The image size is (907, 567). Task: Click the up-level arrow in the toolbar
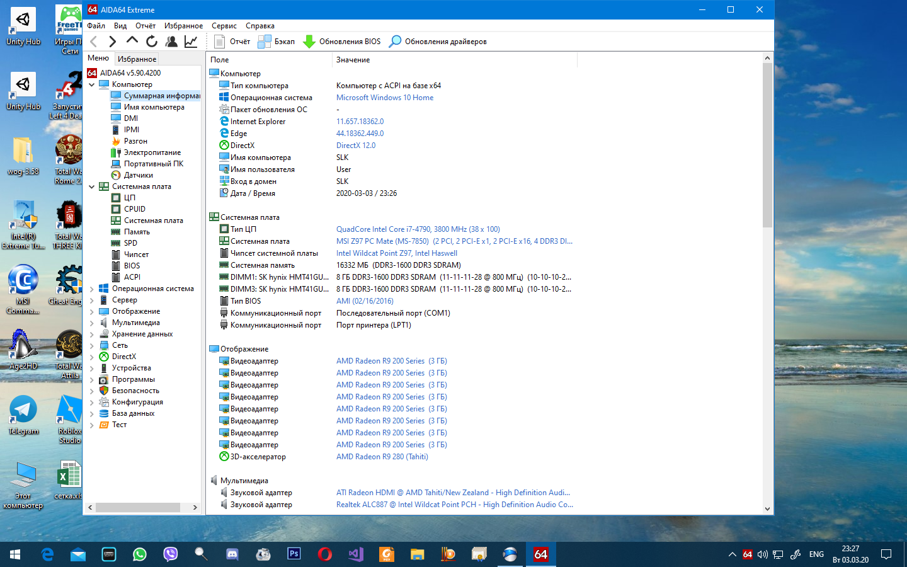132,41
